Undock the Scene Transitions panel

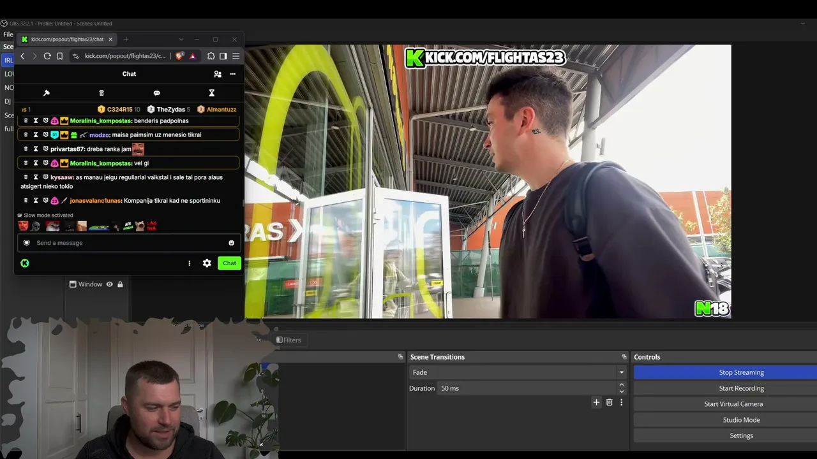[624, 357]
